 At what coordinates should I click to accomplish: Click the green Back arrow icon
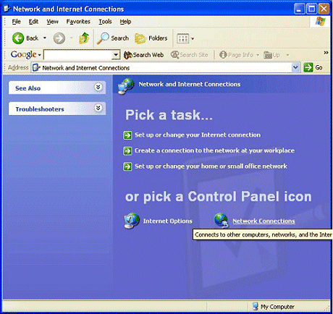[x=18, y=38]
